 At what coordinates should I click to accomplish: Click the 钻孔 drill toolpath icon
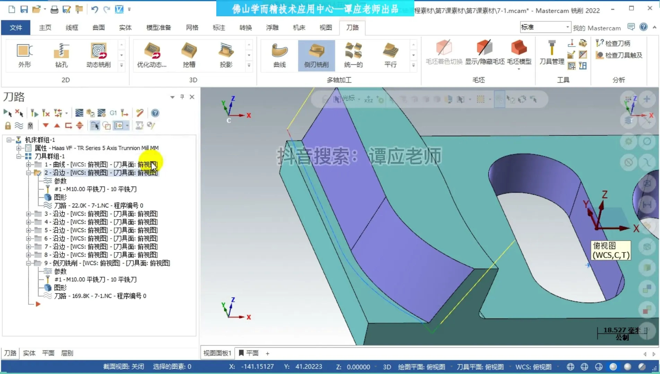[61, 55]
